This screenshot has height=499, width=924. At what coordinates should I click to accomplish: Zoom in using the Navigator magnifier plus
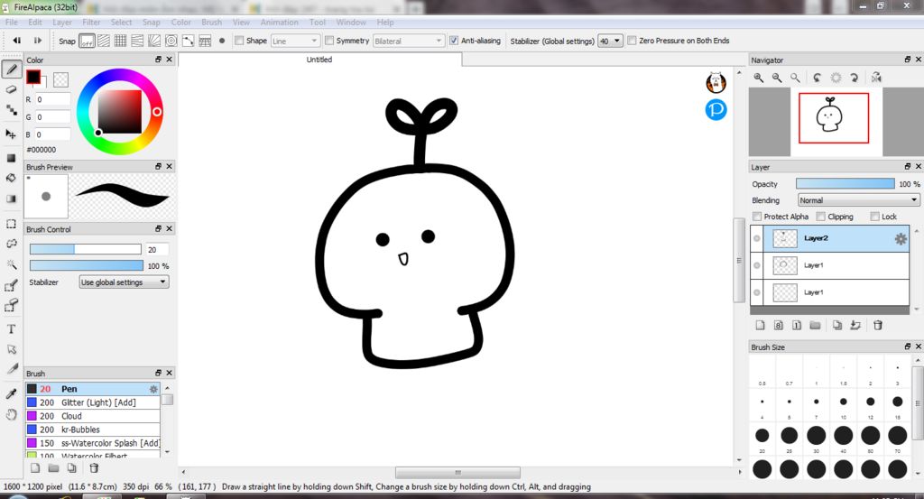tap(758, 78)
